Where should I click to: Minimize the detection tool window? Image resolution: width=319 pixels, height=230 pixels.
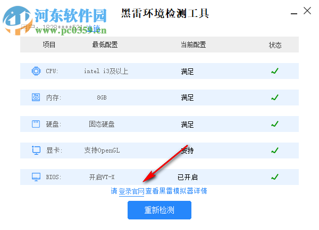pos(294,13)
